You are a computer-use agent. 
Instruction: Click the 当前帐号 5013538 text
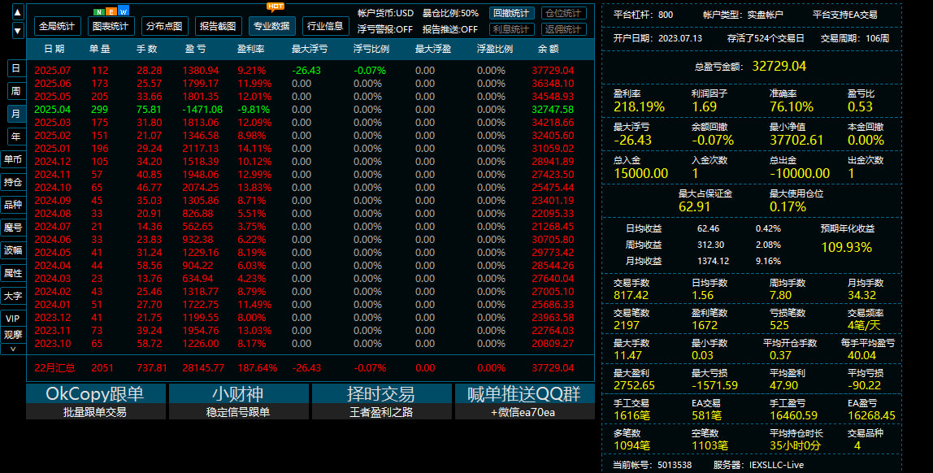(652, 465)
